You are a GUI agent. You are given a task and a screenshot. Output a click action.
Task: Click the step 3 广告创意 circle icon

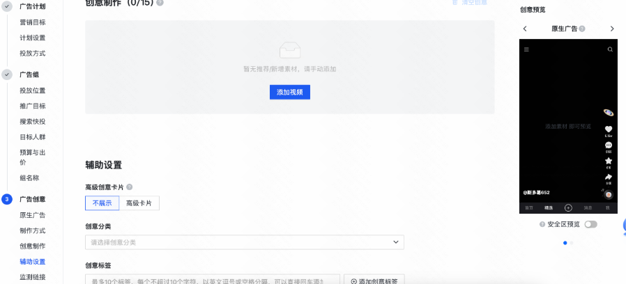(x=7, y=199)
